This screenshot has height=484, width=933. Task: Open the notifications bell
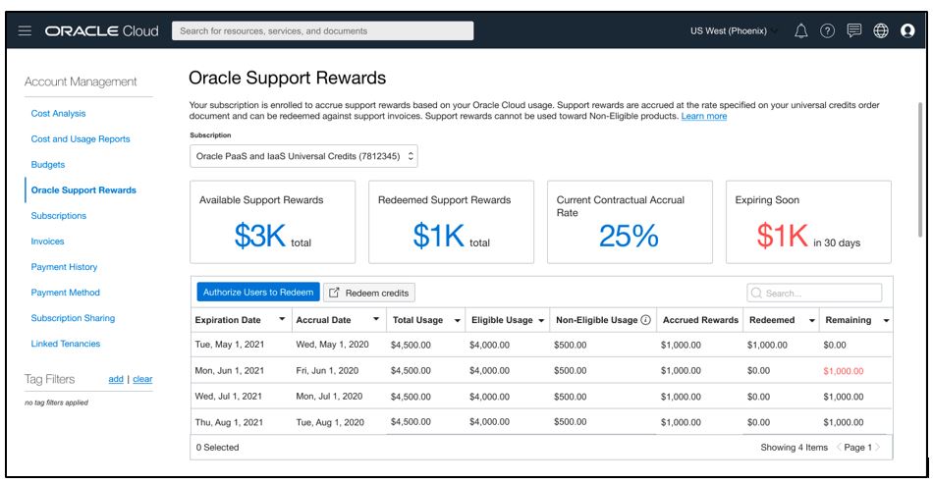click(x=800, y=30)
